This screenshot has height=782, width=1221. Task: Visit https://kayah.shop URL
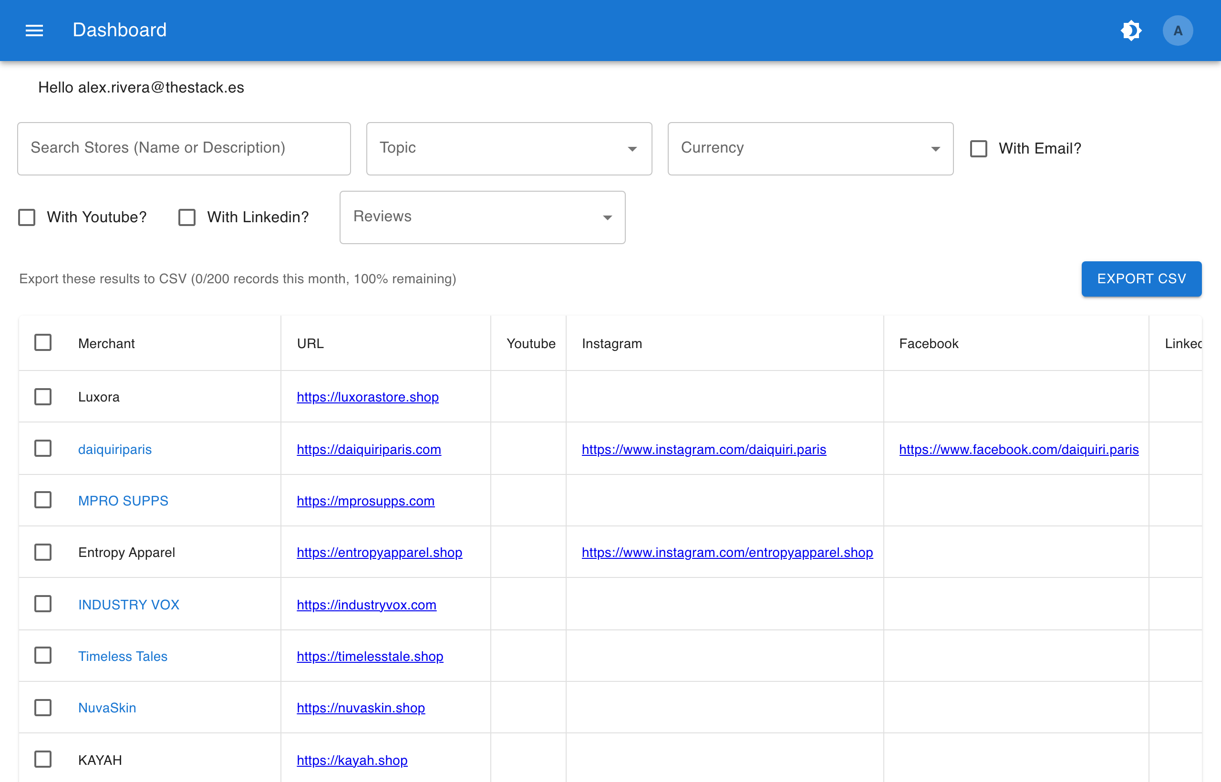click(x=352, y=760)
